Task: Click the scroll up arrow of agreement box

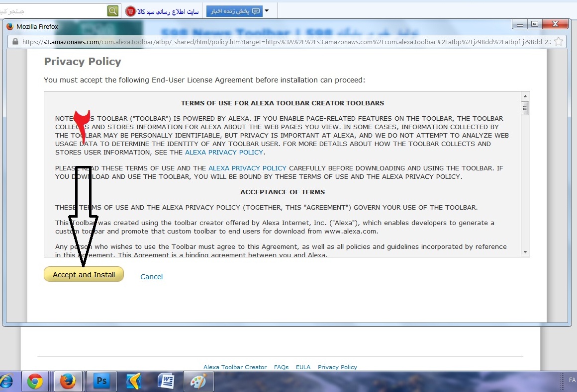Action: pos(525,96)
